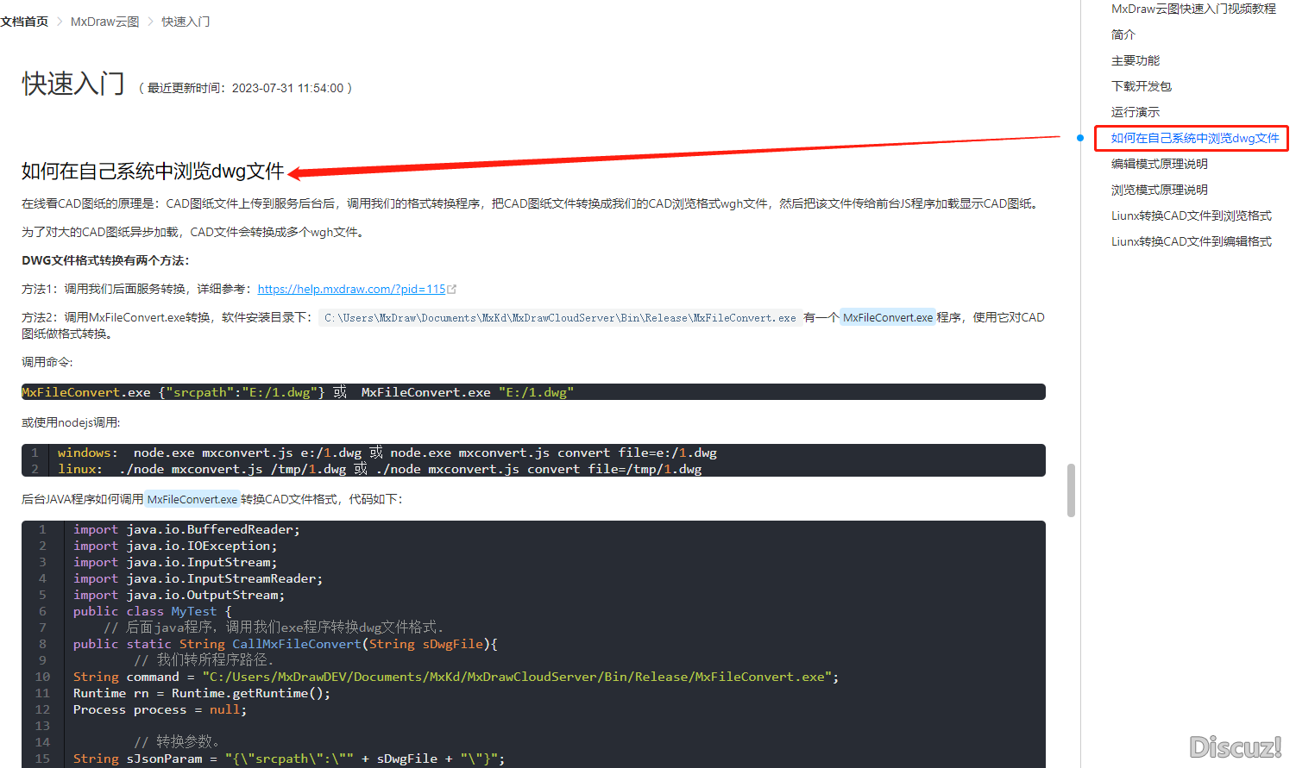The width and height of the screenshot is (1296, 768).
Task: Jump to 浏览模式原理说明 section
Action: click(1160, 190)
